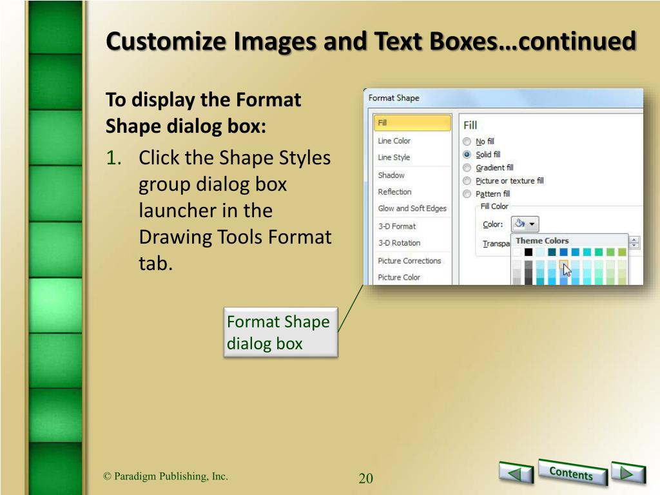Pick the royal blue top-row theme swatch
Image resolution: width=660 pixels, height=495 pixels.
click(x=563, y=252)
